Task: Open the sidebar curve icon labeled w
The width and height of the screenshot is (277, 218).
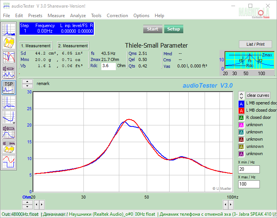Action: (x=9, y=117)
